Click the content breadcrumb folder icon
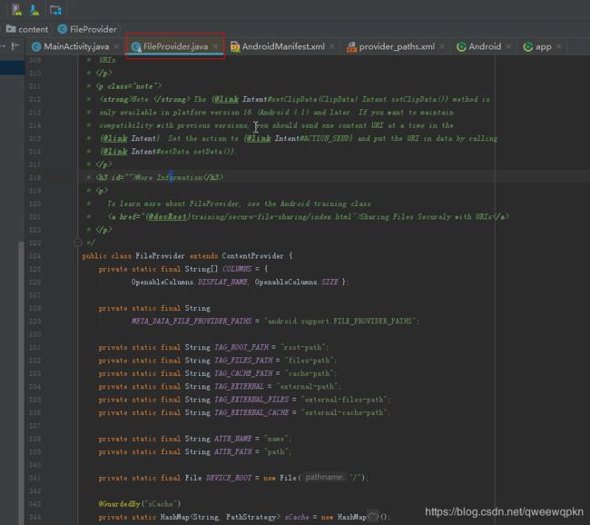 click(x=11, y=29)
